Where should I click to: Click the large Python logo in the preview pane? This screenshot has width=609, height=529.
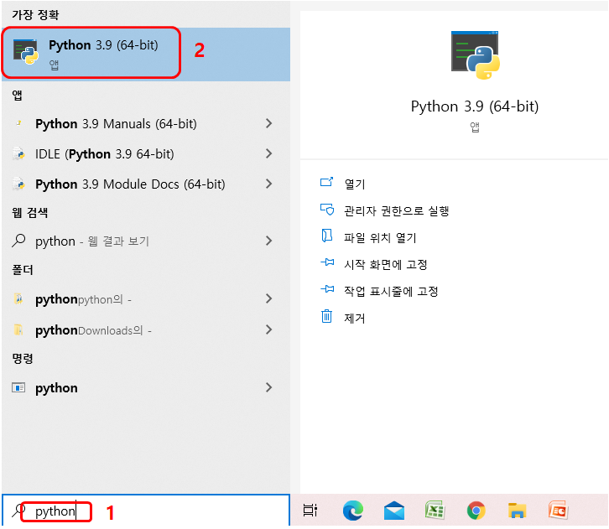pyautogui.click(x=476, y=55)
